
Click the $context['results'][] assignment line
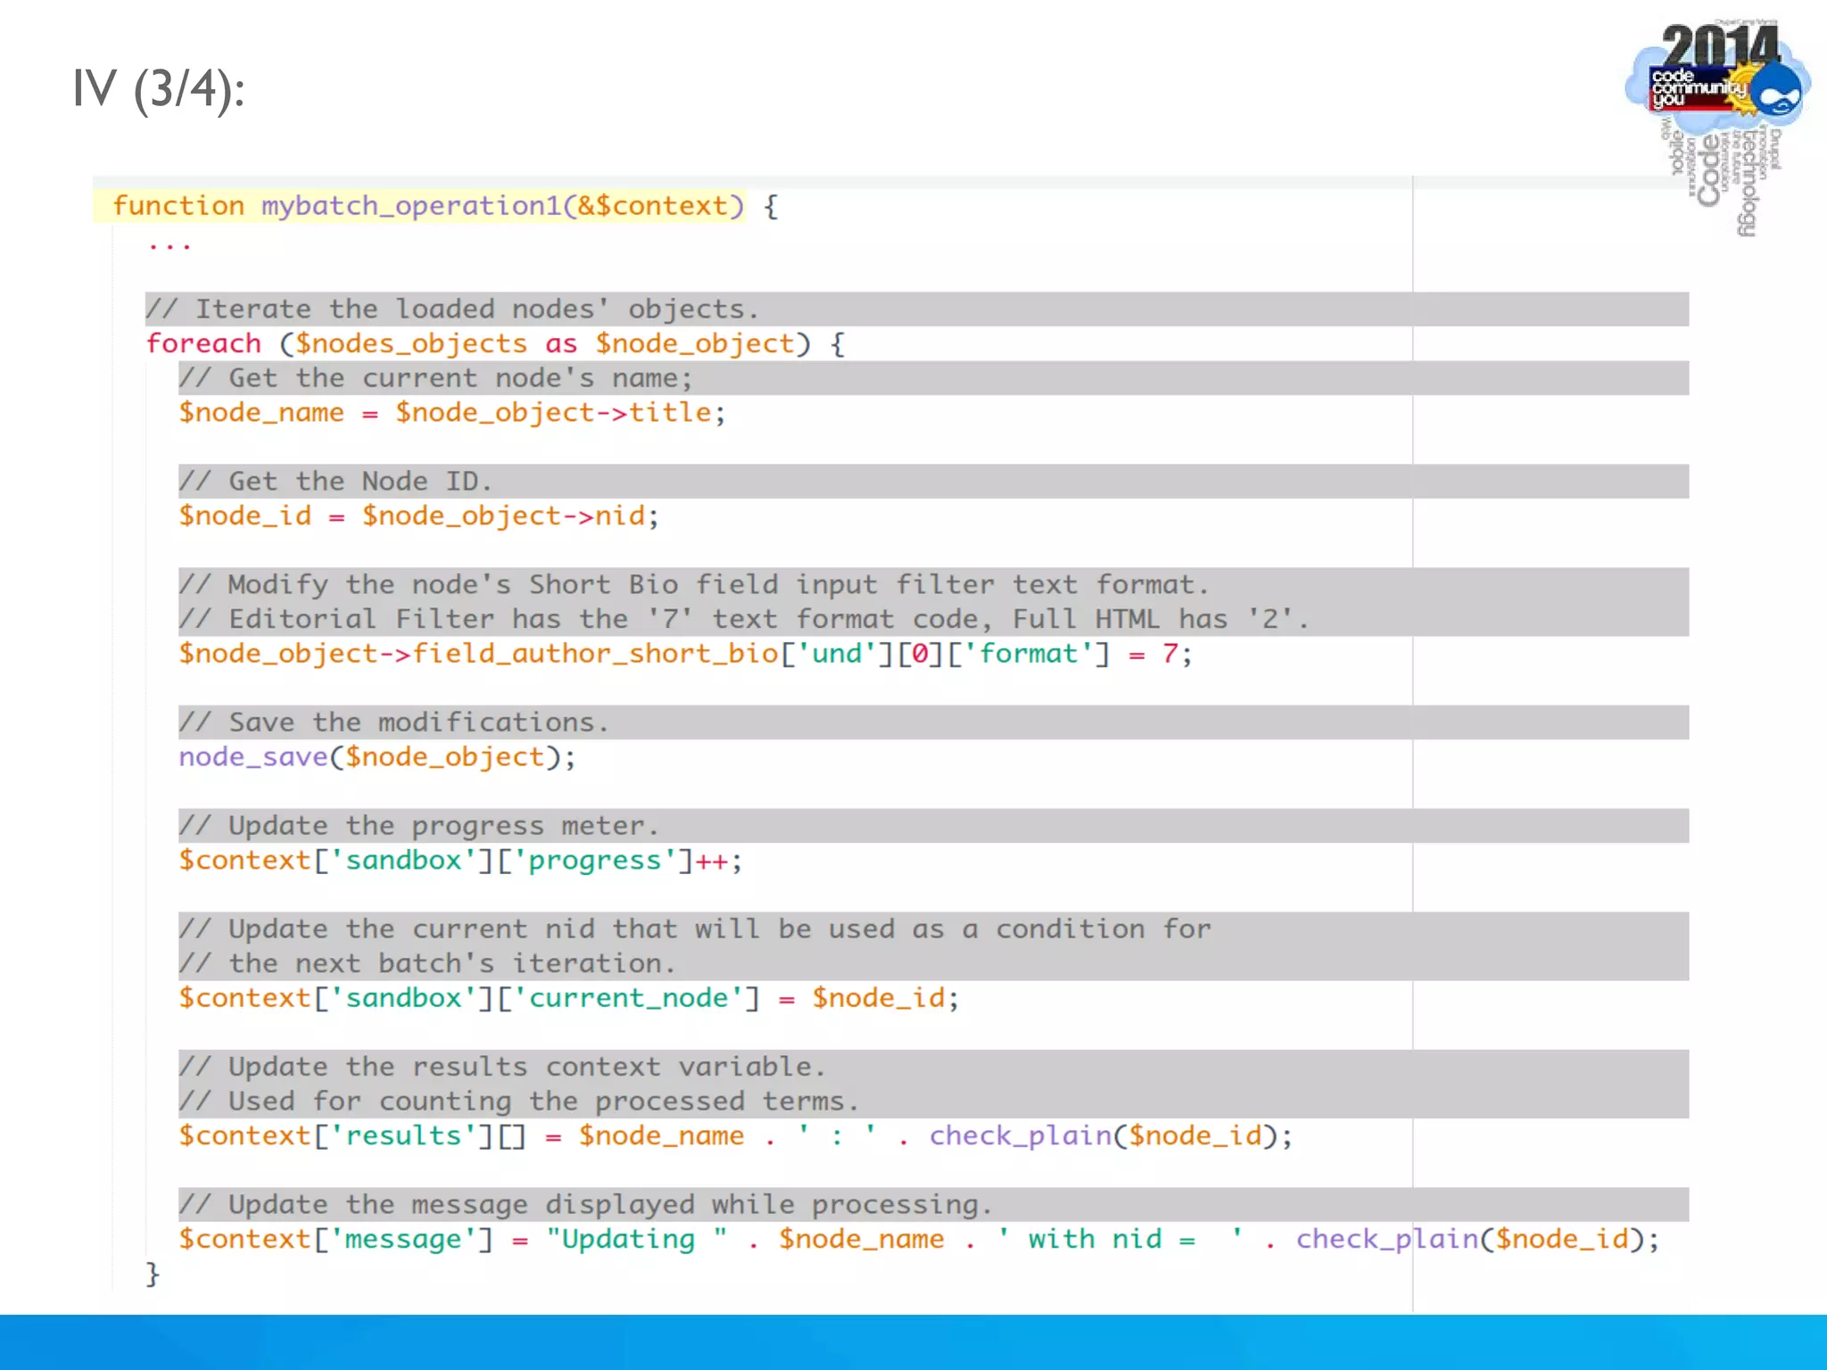pyautogui.click(x=735, y=1136)
